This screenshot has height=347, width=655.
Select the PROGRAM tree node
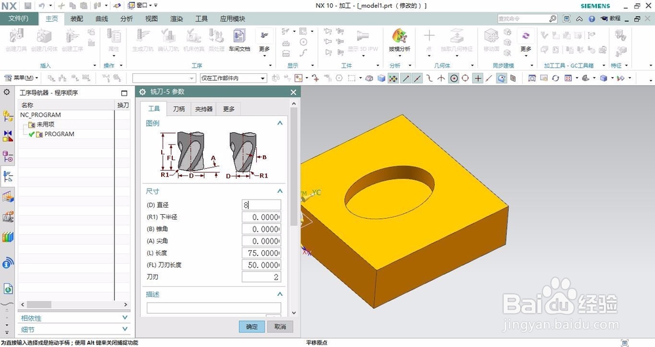[x=60, y=134]
